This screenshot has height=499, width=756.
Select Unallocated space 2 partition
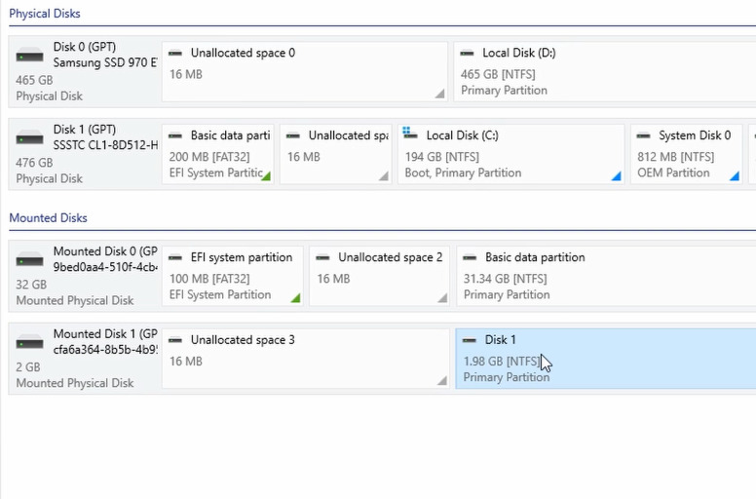click(x=379, y=276)
